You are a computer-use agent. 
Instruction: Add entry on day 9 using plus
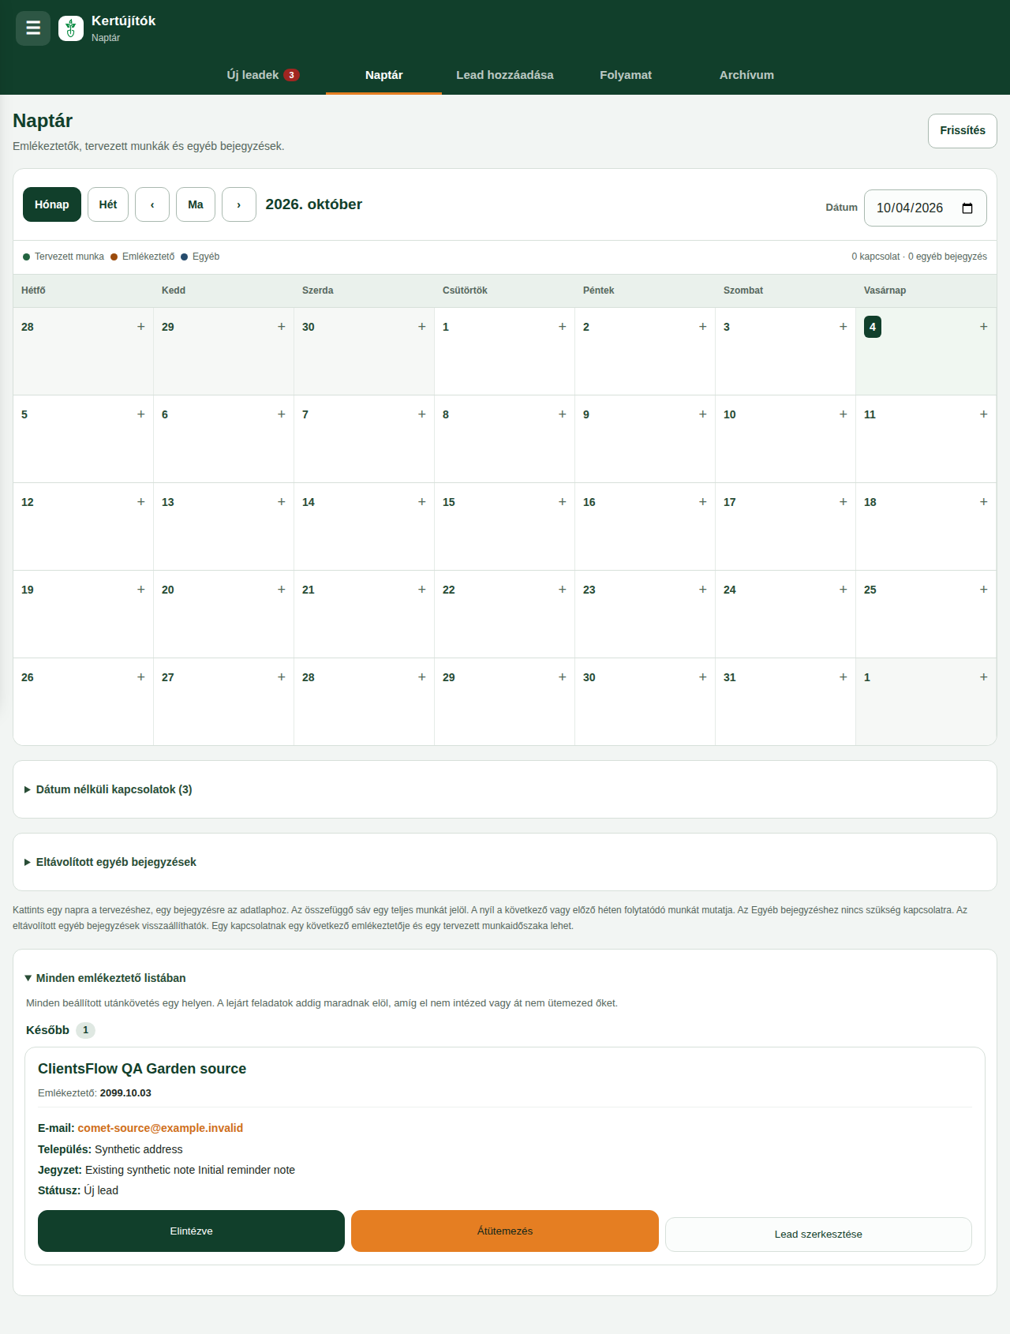(x=703, y=414)
